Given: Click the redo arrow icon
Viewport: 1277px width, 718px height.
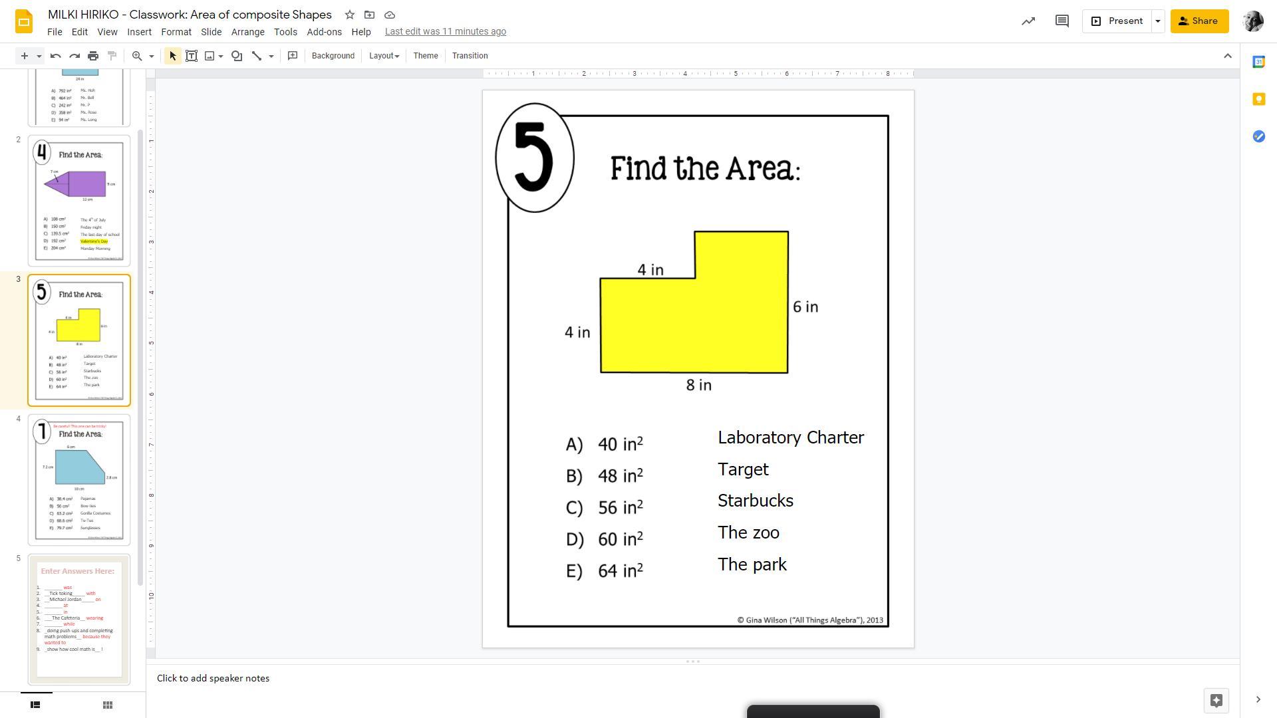Looking at the screenshot, I should (x=74, y=56).
